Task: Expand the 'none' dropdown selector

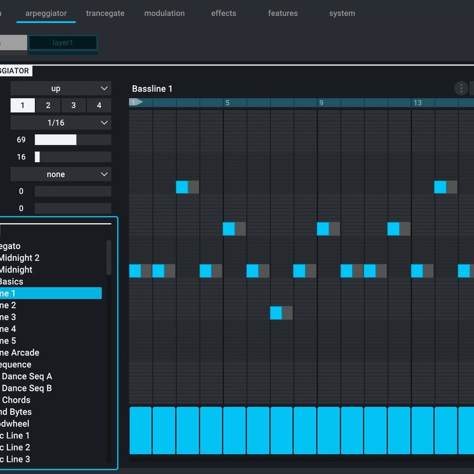Action: 60,174
